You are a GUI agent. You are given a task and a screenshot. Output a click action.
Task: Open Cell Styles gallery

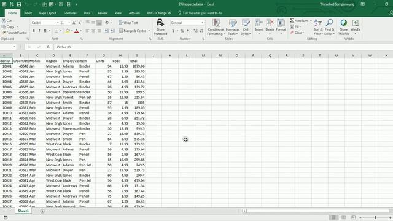(x=246, y=27)
